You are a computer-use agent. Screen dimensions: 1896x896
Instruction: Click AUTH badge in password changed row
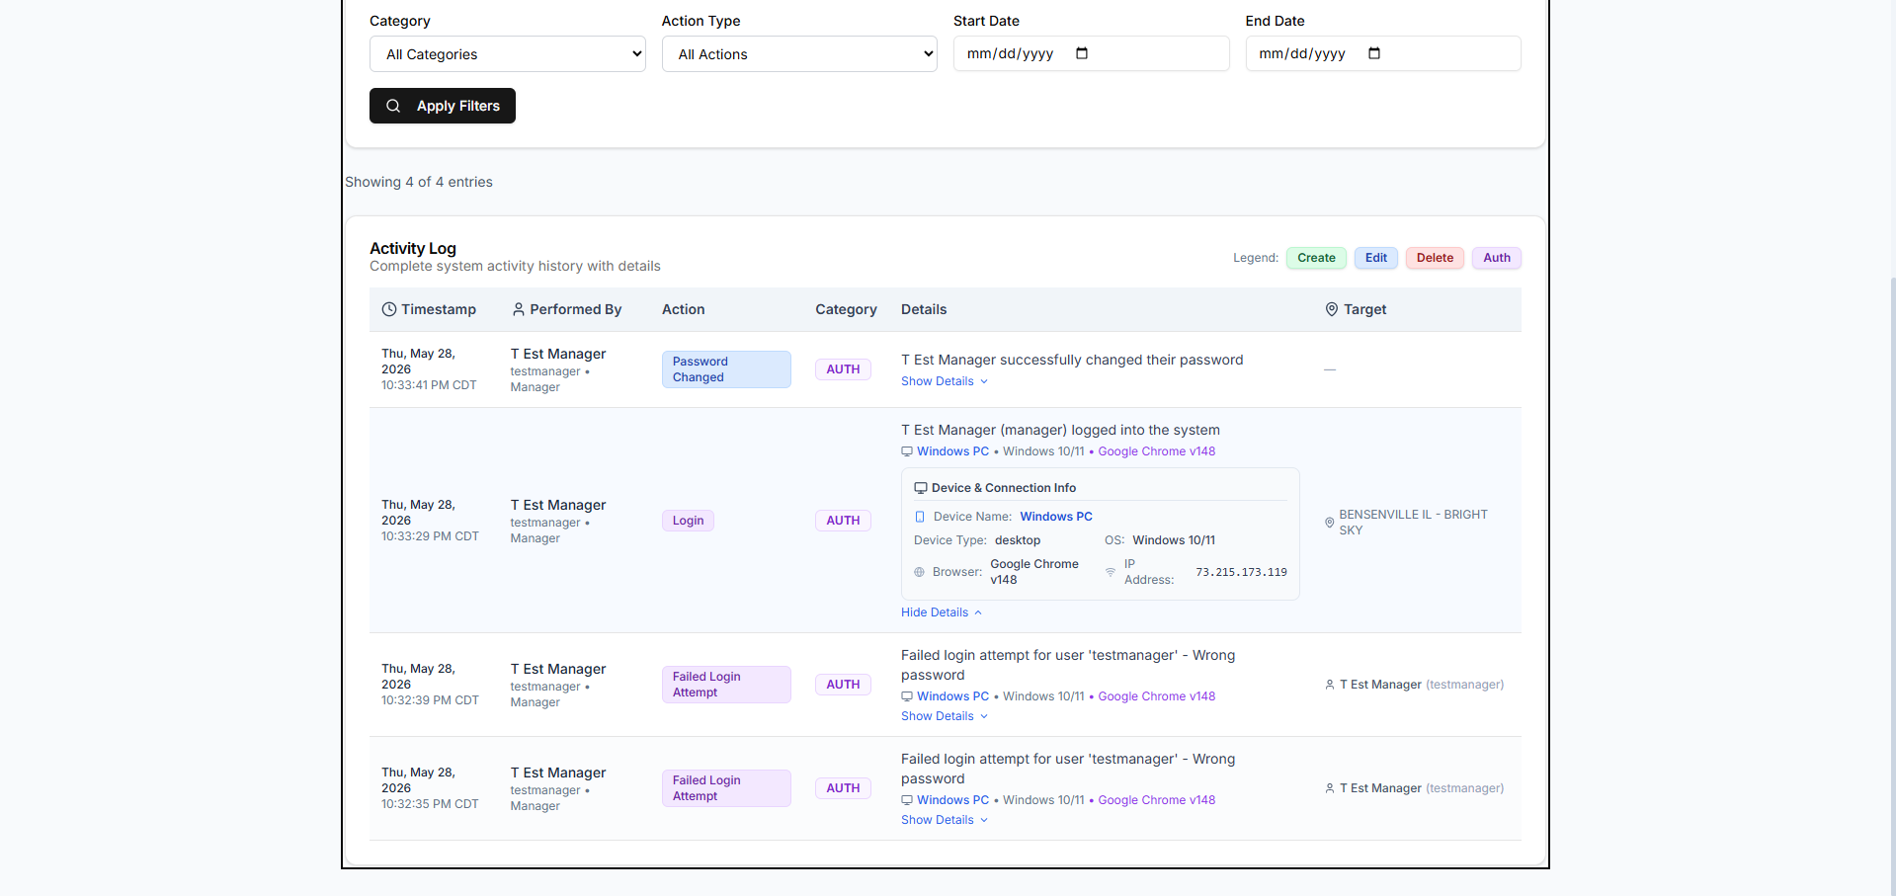(x=843, y=369)
